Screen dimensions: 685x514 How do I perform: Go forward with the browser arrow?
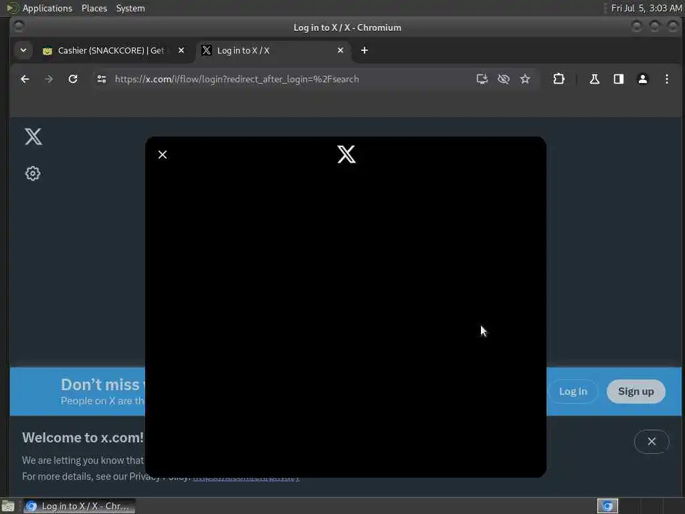pos(49,79)
